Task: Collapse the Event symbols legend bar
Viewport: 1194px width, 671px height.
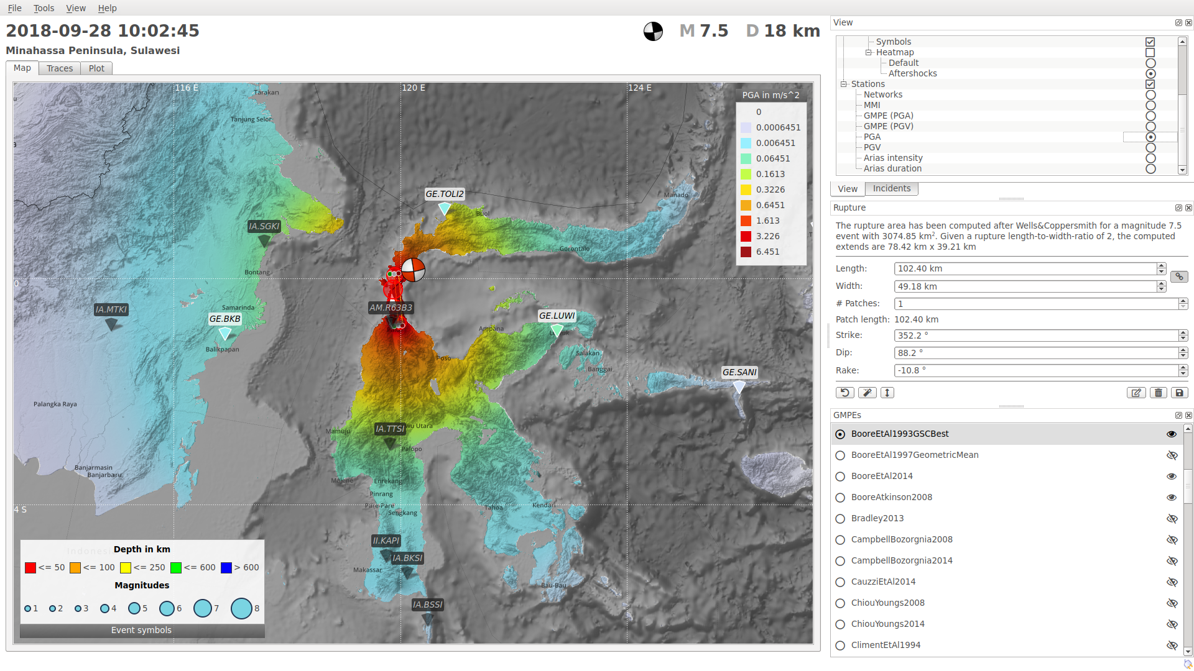Action: tap(142, 631)
